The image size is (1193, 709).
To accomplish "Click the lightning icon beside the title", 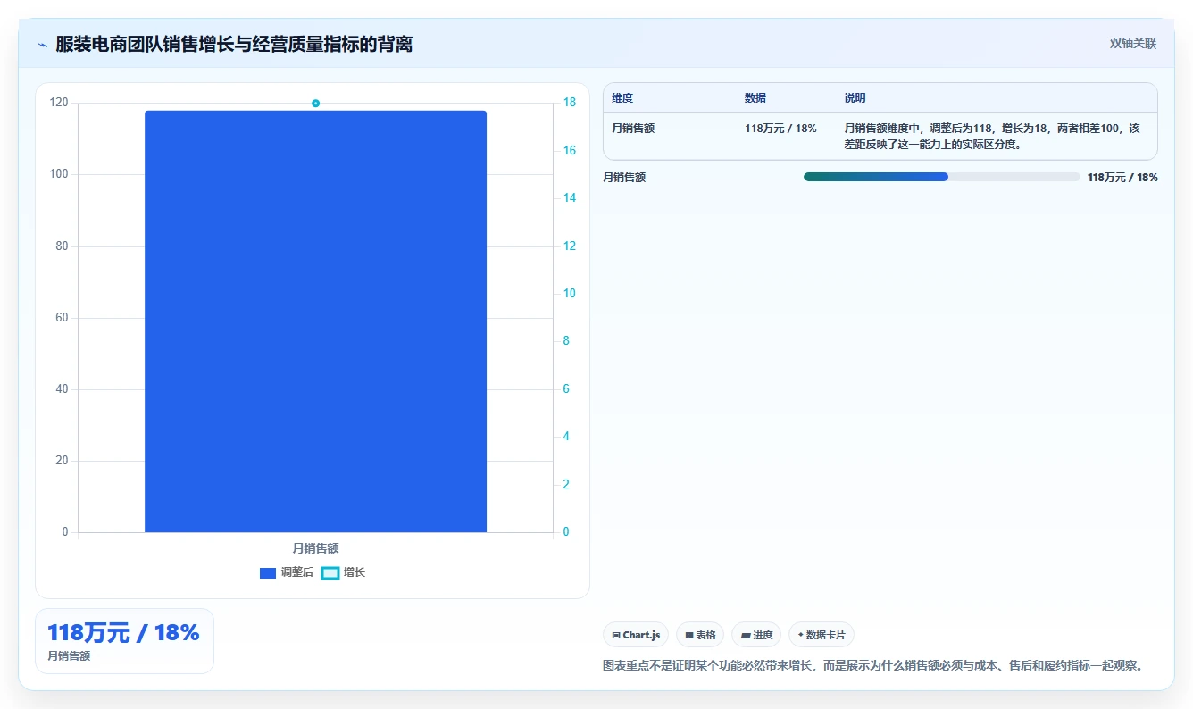I will (42, 45).
